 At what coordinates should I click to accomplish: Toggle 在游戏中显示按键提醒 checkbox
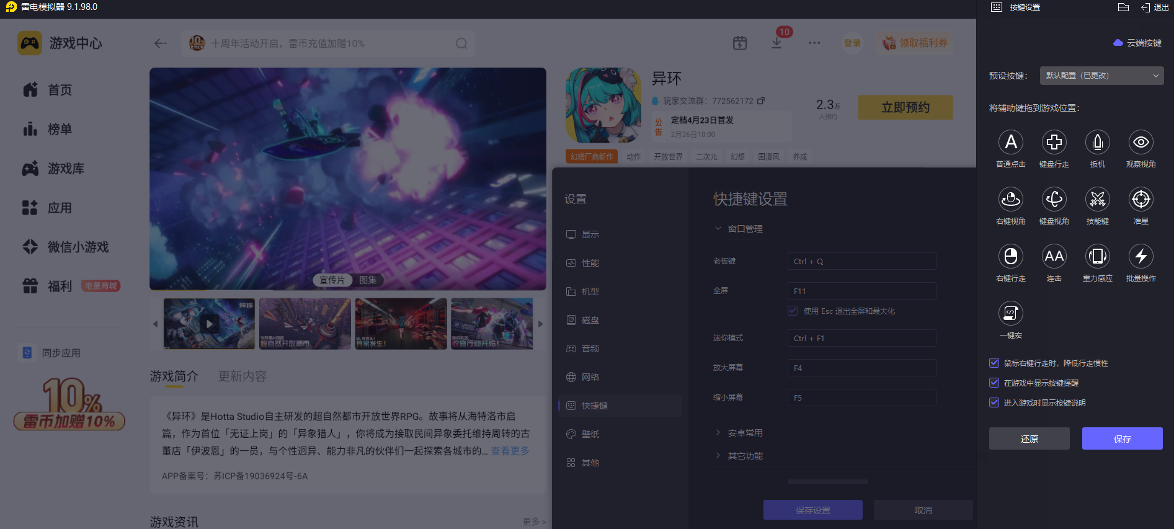[994, 383]
